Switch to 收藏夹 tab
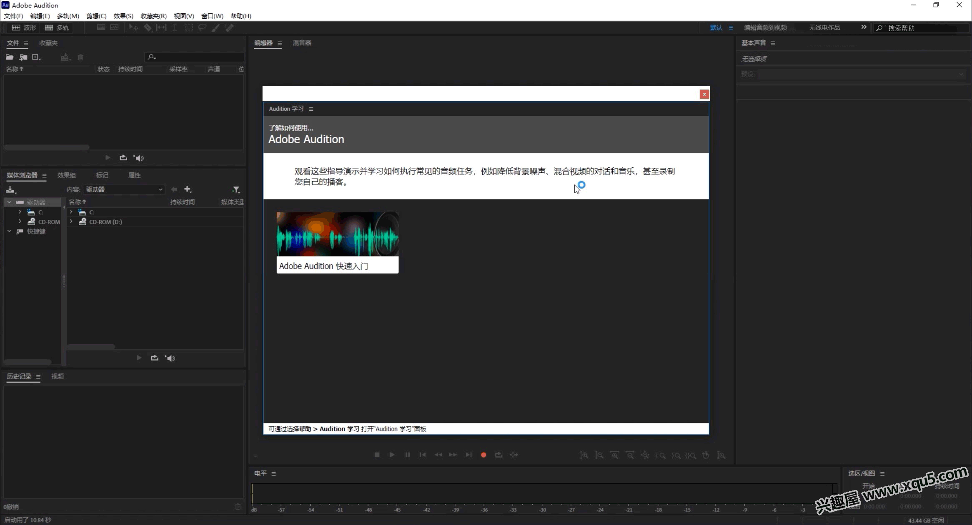972x525 pixels. click(48, 43)
